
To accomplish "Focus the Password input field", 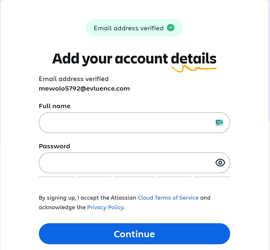I will pos(126,163).
